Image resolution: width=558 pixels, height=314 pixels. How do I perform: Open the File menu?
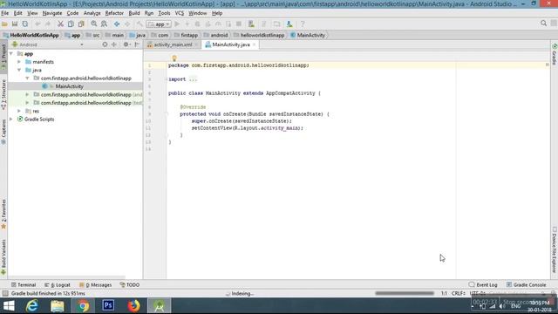point(5,13)
